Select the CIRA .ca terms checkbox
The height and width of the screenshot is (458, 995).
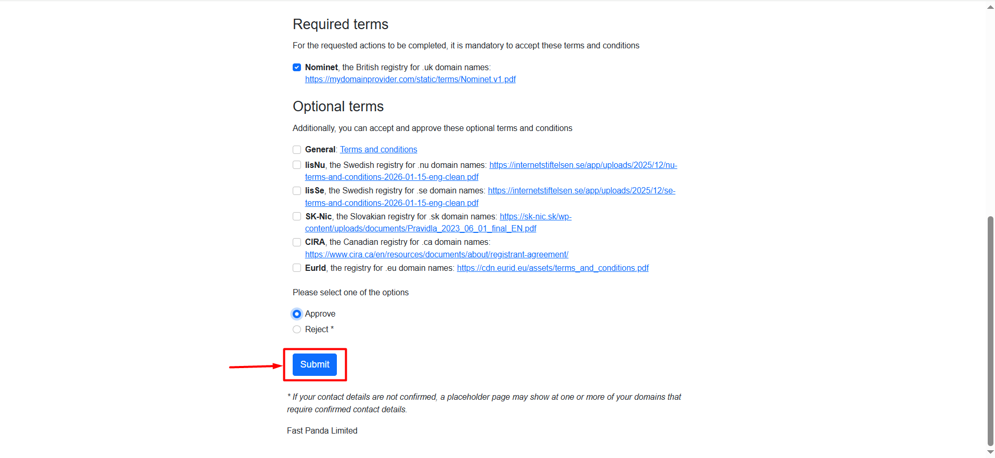point(297,242)
